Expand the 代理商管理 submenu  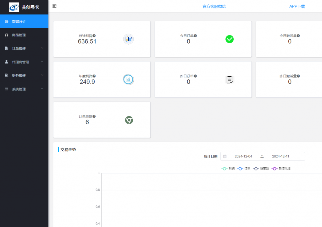pyautogui.click(x=24, y=62)
